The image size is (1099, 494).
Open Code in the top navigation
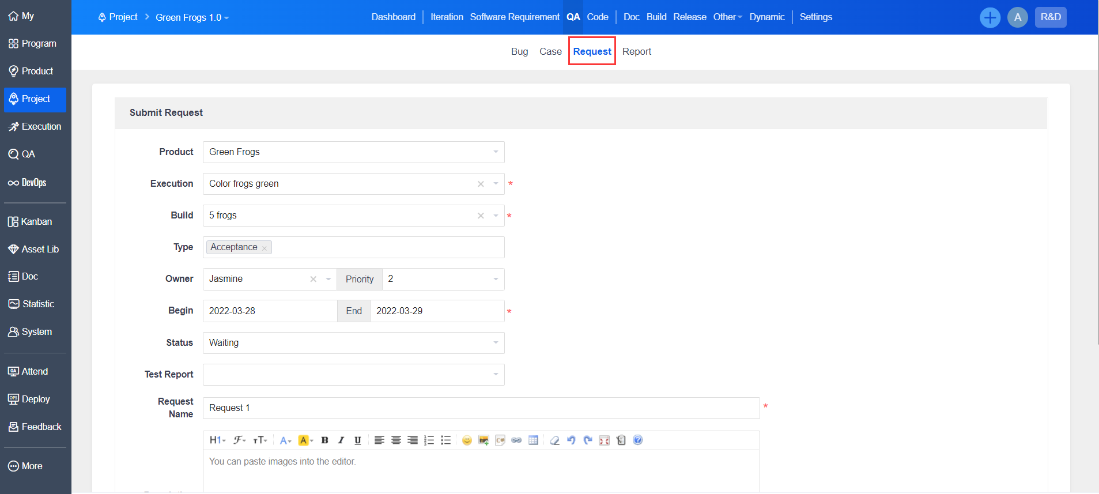click(598, 17)
